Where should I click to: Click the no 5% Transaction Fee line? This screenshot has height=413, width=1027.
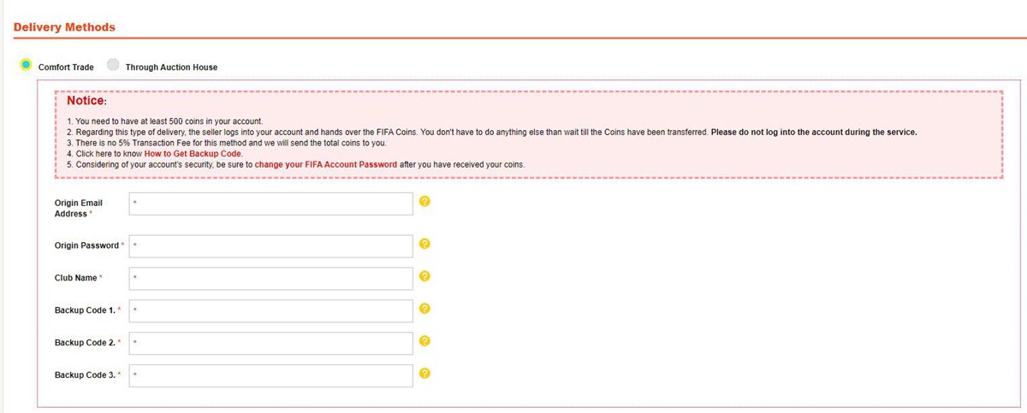click(x=226, y=143)
